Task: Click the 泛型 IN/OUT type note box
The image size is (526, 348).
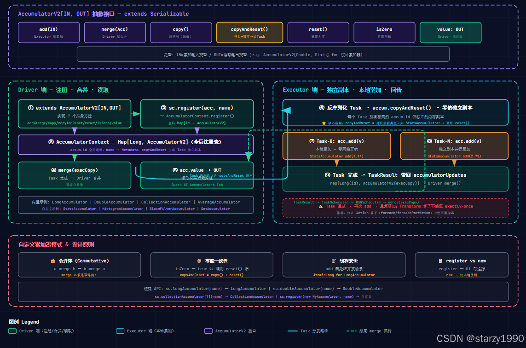Action: [x=263, y=54]
